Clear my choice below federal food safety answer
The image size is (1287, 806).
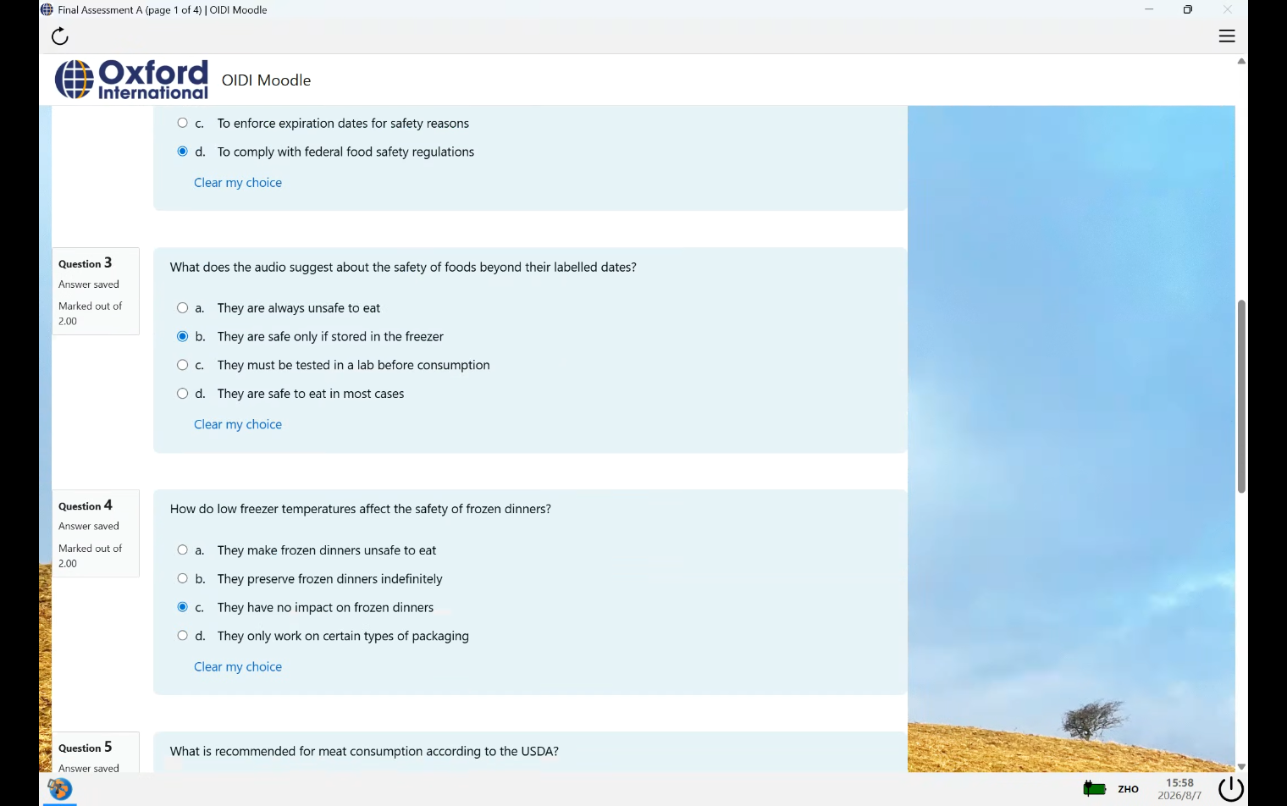click(238, 182)
